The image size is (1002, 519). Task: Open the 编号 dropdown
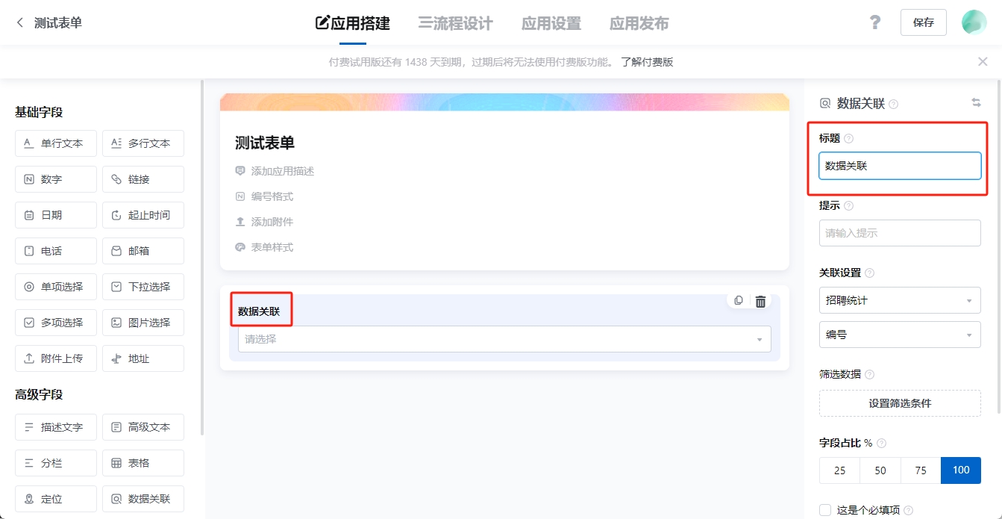pos(899,335)
